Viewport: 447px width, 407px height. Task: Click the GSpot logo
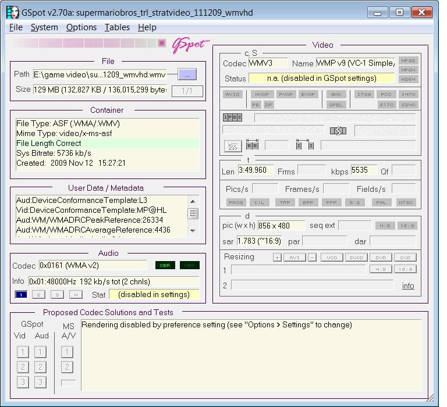coord(190,45)
